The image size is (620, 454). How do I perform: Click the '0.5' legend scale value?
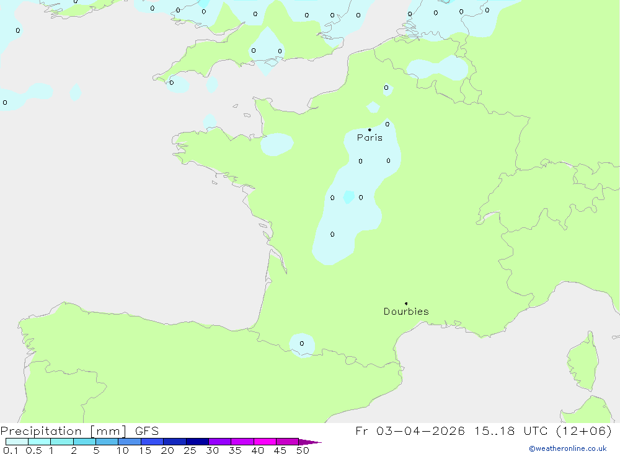pyautogui.click(x=33, y=450)
